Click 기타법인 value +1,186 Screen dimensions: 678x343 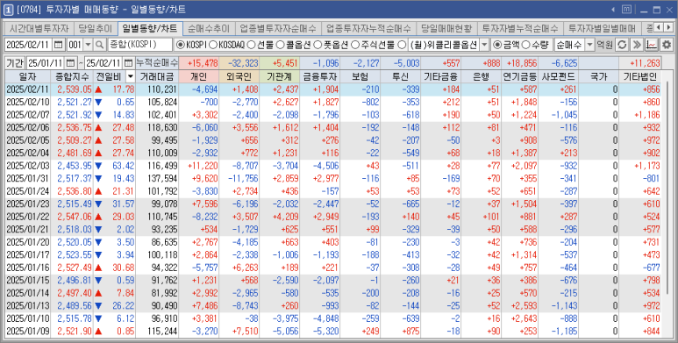(x=647, y=115)
